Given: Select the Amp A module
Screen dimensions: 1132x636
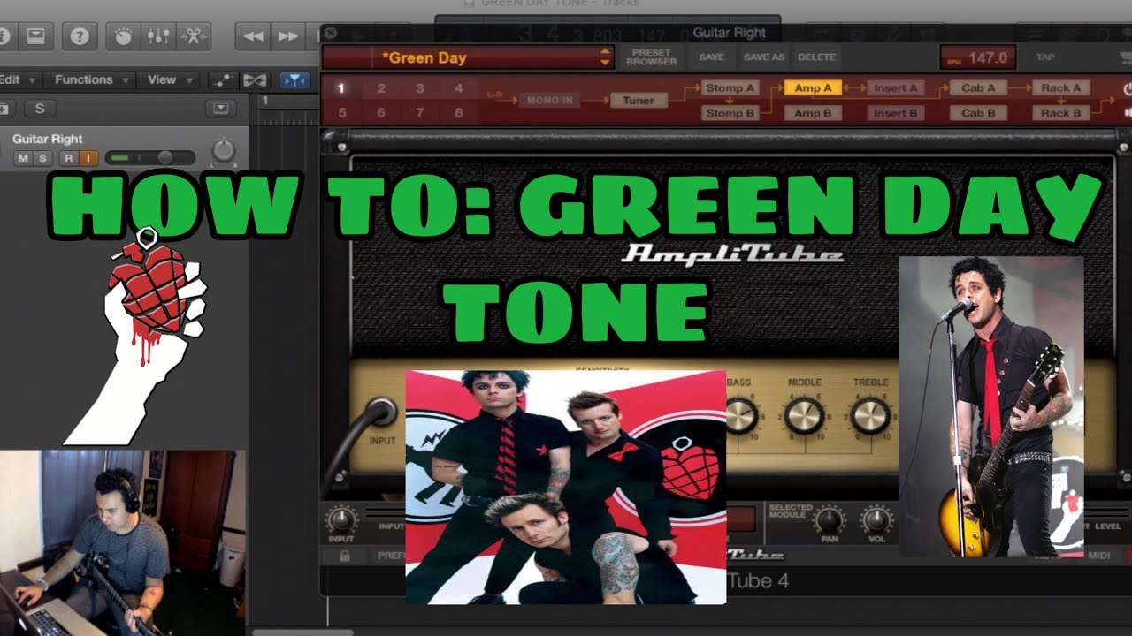Looking at the screenshot, I should (813, 88).
